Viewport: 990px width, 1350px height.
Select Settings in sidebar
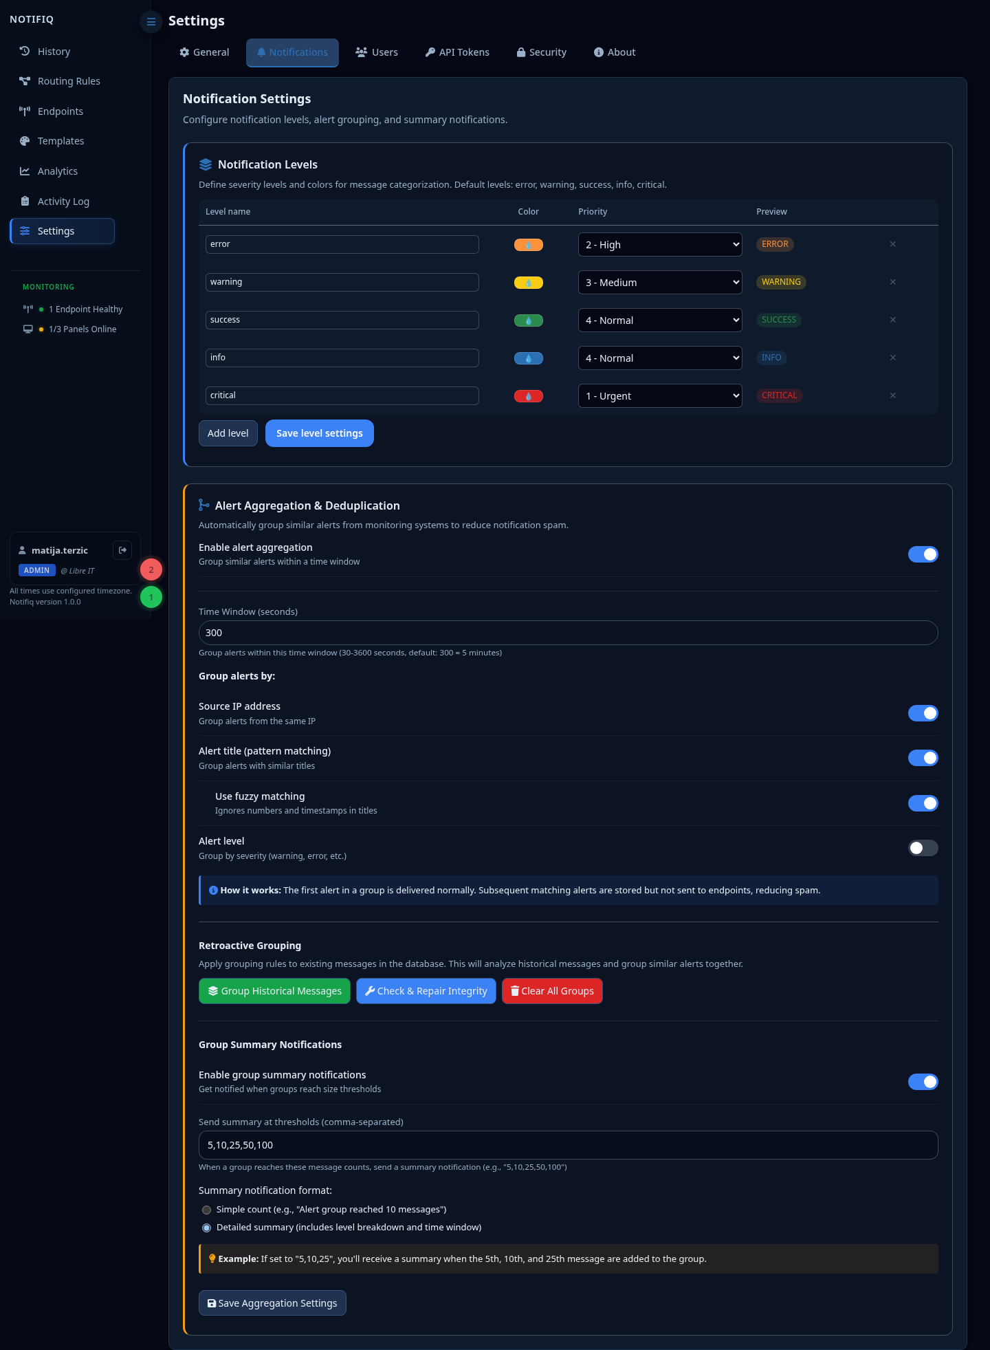click(62, 231)
